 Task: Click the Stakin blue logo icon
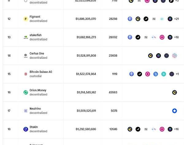pyautogui.click(x=26, y=129)
